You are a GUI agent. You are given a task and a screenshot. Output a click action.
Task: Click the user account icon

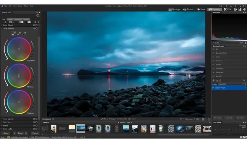[x=220, y=6]
